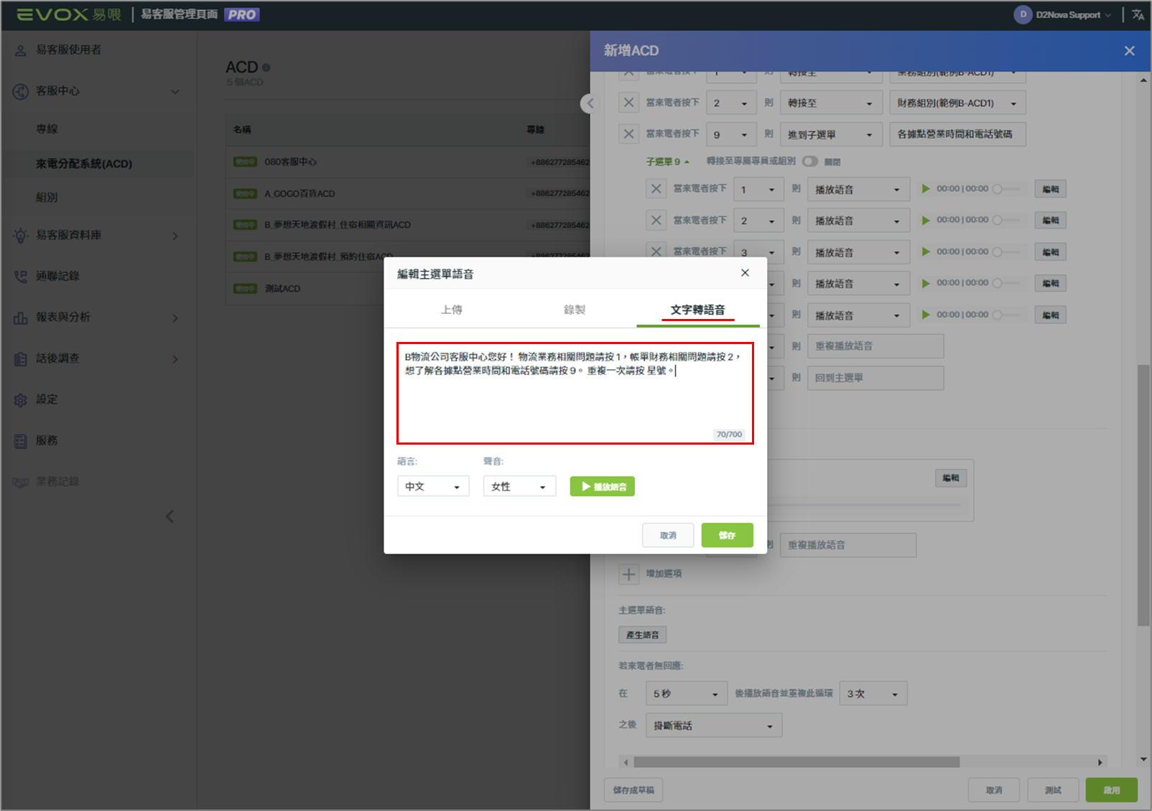Click the 儲存成草稿 button
1152x811 pixels.
[633, 790]
